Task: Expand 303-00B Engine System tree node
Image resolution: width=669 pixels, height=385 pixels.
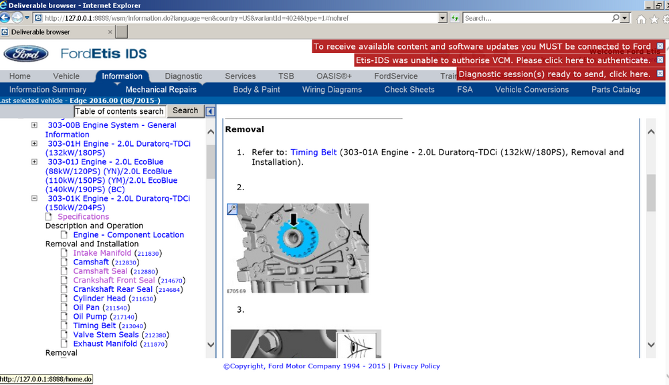Action: (35, 125)
